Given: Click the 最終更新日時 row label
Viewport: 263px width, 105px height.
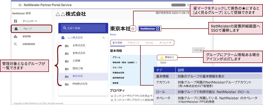Looking at the screenshot, I should coord(118,78).
